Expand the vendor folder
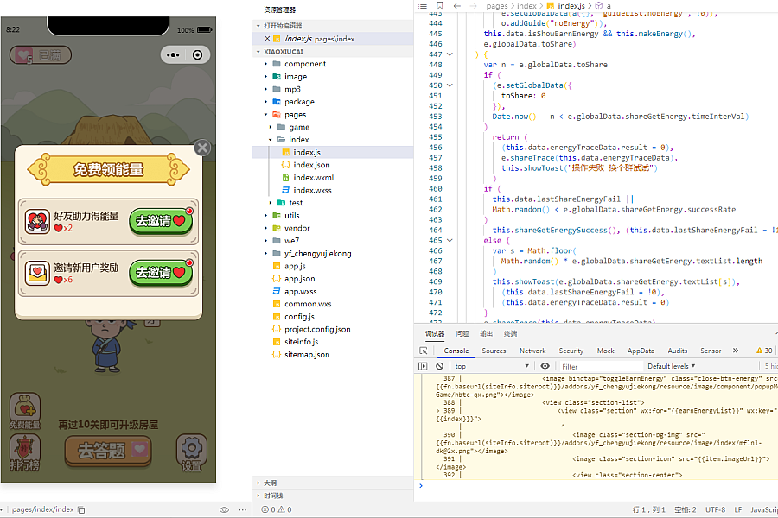 click(x=266, y=228)
